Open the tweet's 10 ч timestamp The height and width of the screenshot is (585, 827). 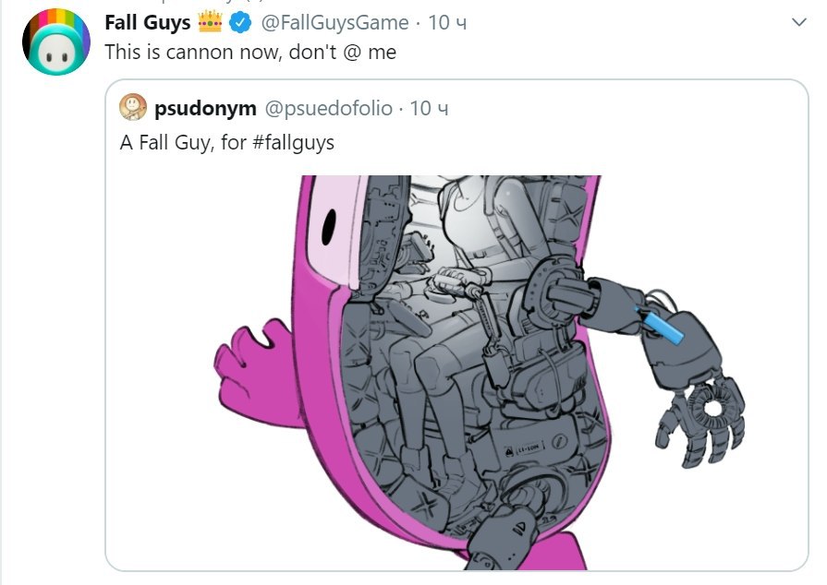coord(447,23)
